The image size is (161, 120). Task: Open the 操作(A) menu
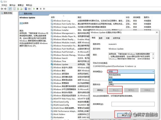click(12, 5)
